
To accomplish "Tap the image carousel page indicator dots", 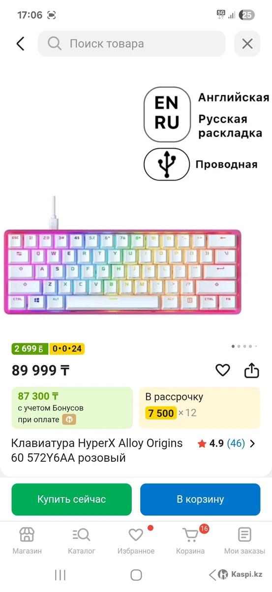I will (244, 346).
